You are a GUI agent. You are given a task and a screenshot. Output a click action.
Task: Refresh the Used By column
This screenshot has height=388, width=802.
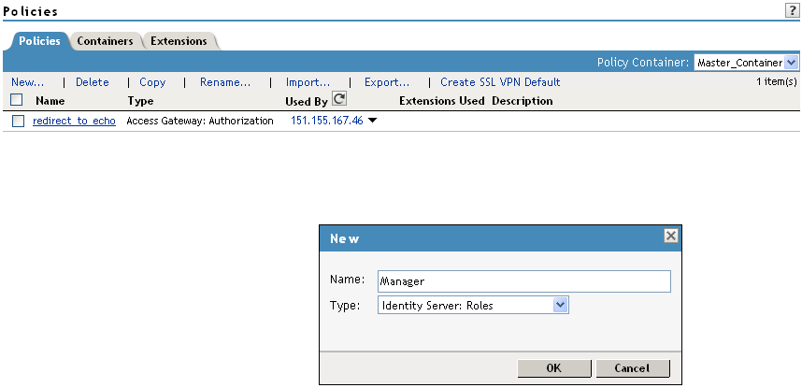click(339, 99)
